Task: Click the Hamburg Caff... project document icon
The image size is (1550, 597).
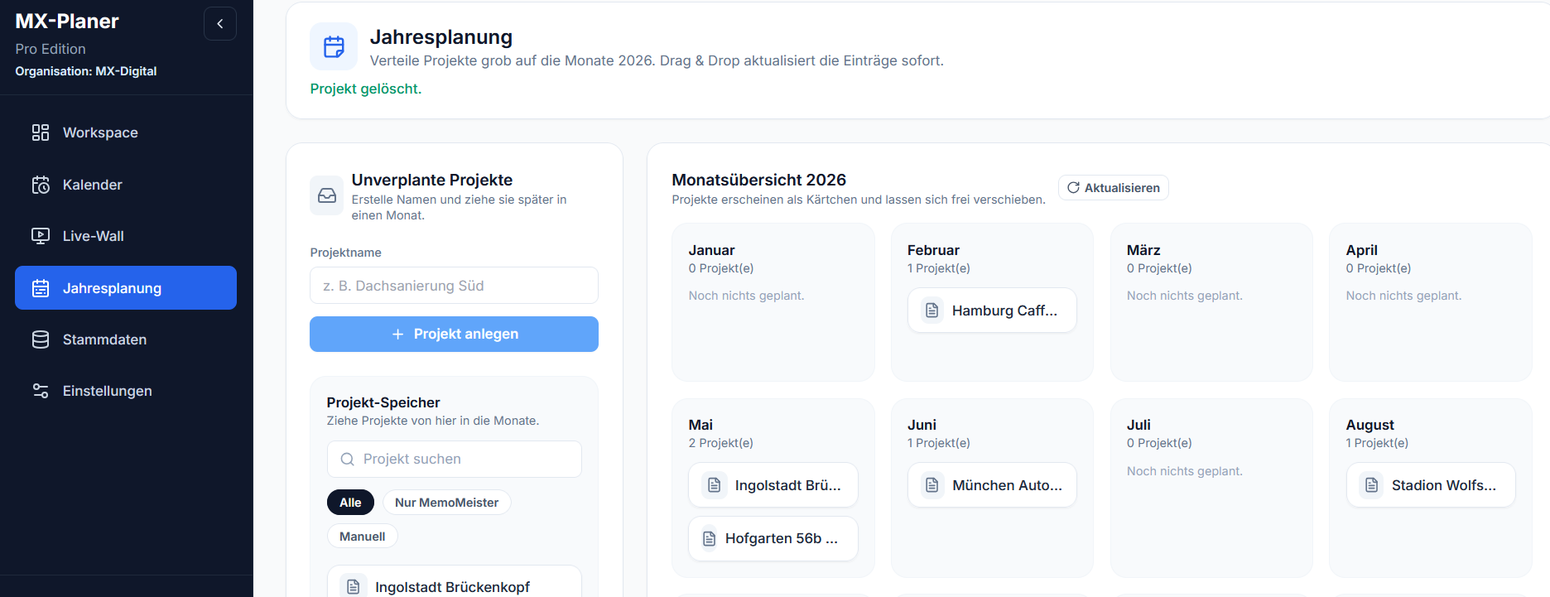Action: (932, 311)
